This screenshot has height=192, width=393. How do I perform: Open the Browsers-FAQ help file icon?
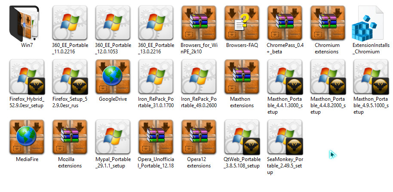[242, 22]
